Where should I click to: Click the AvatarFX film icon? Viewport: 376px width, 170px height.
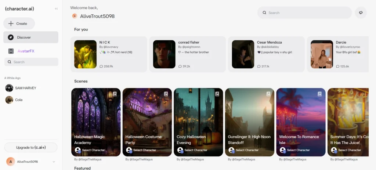11,51
